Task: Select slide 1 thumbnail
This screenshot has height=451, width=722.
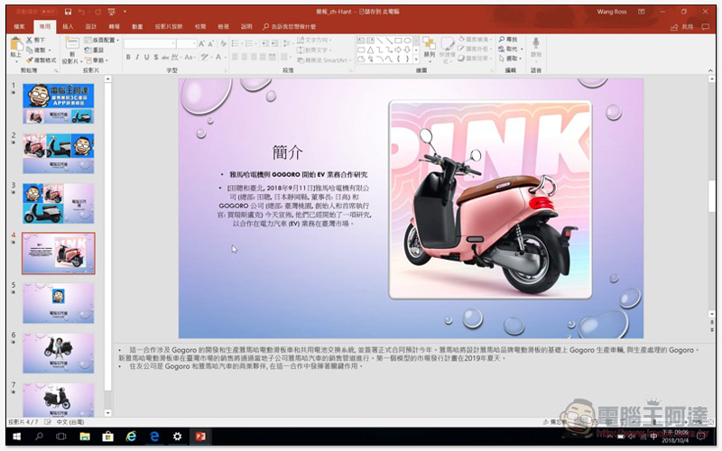Action: (59, 104)
